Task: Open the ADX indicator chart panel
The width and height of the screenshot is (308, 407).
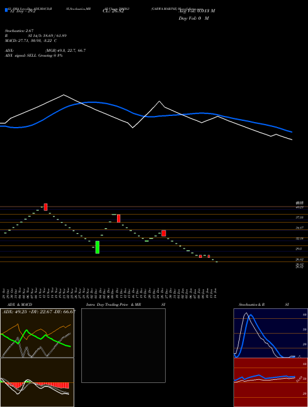Action: 37,333
